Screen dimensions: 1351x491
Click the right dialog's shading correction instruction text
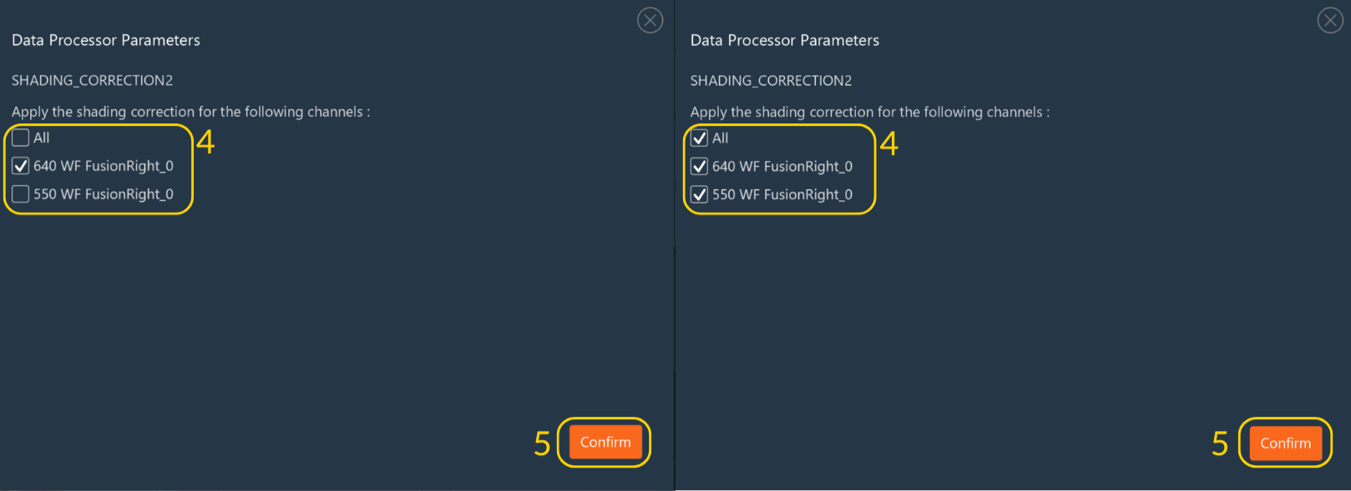point(869,112)
